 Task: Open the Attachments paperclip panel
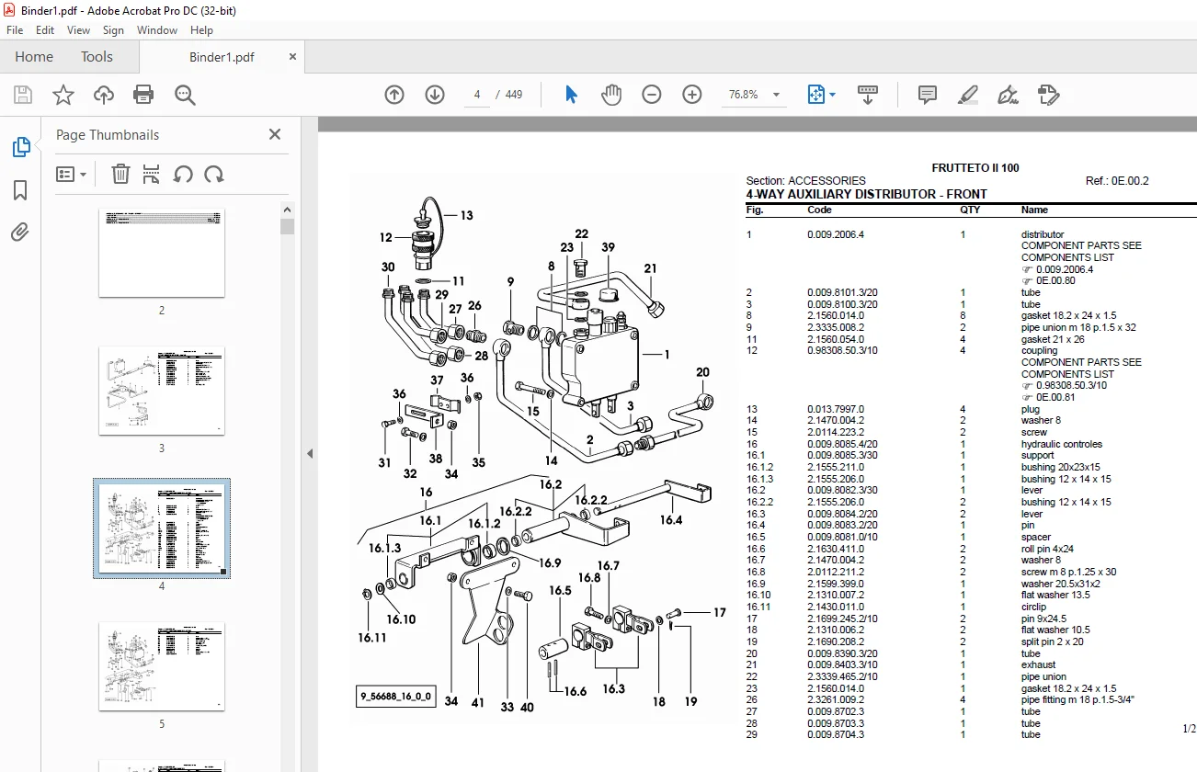pyautogui.click(x=20, y=233)
